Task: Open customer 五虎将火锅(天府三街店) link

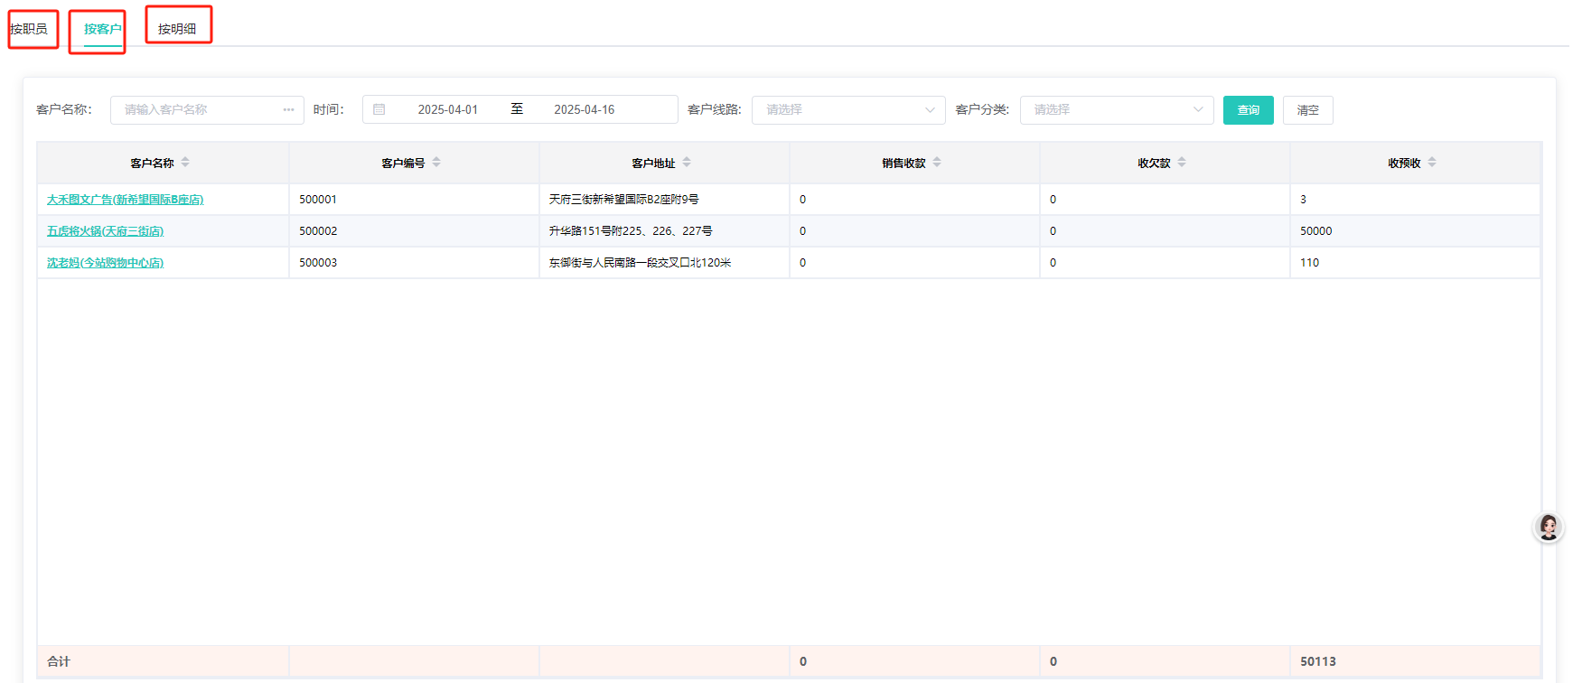Action: click(105, 231)
